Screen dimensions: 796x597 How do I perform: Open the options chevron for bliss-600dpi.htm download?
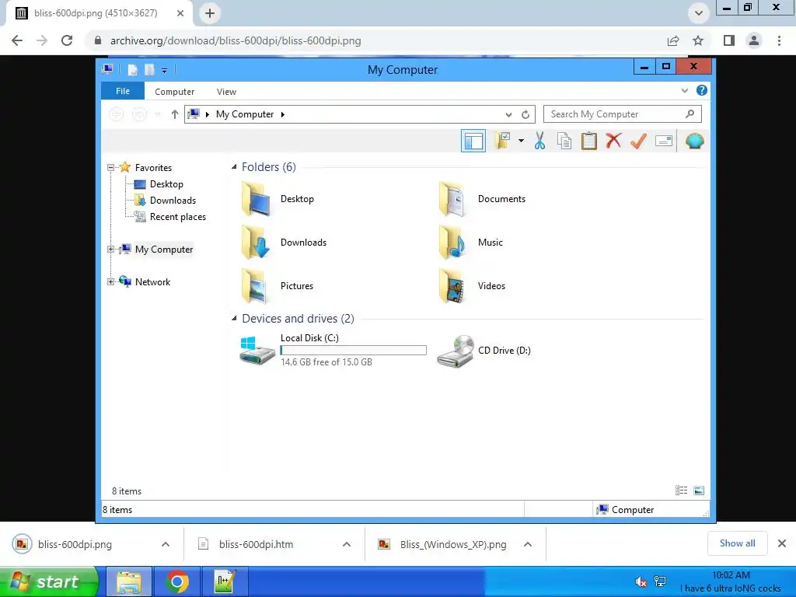pos(347,544)
